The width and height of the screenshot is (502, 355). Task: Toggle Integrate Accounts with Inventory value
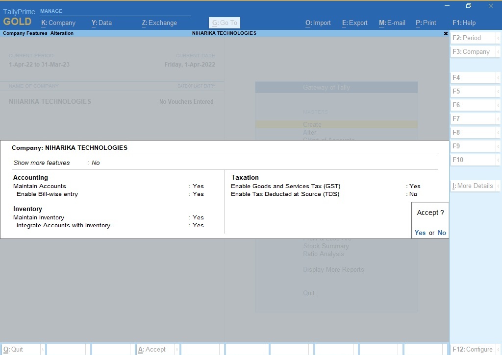(x=198, y=225)
